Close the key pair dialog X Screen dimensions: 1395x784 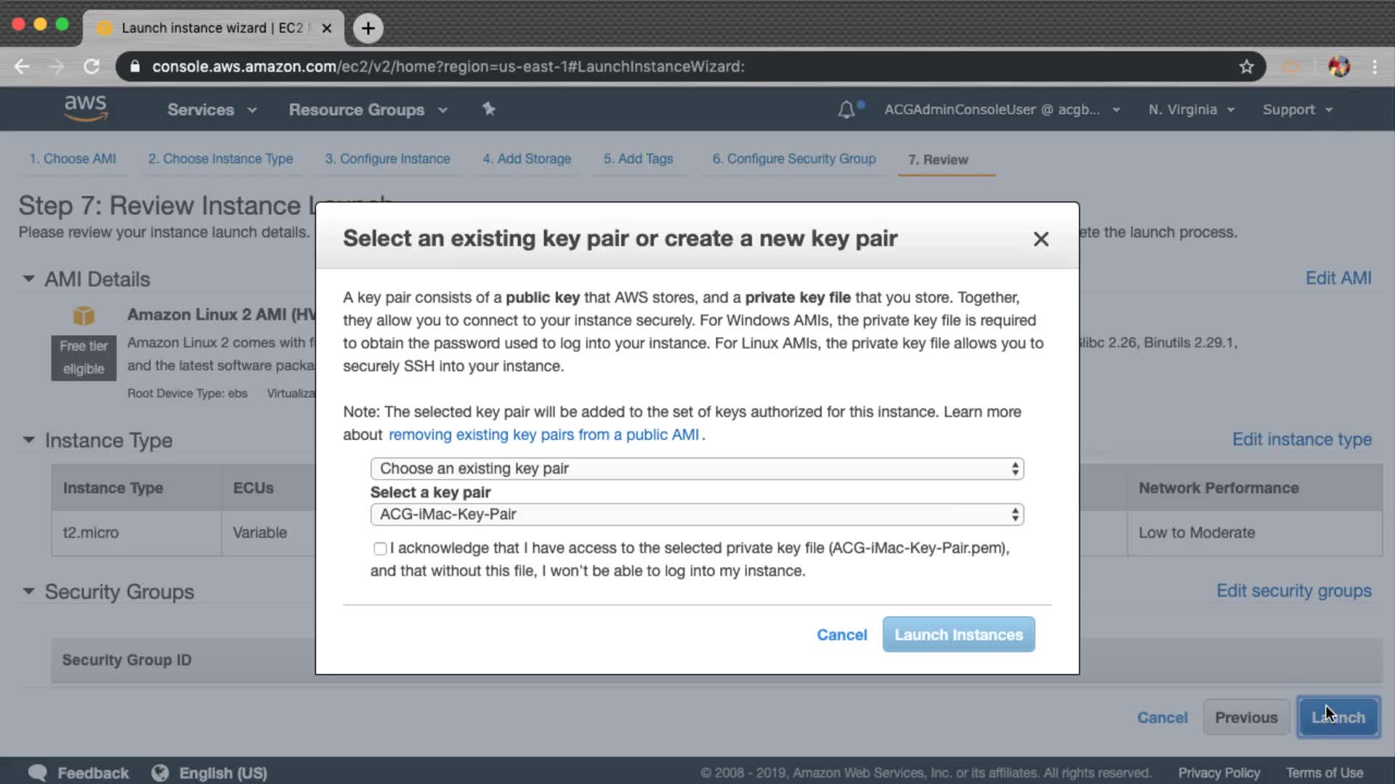tap(1040, 239)
